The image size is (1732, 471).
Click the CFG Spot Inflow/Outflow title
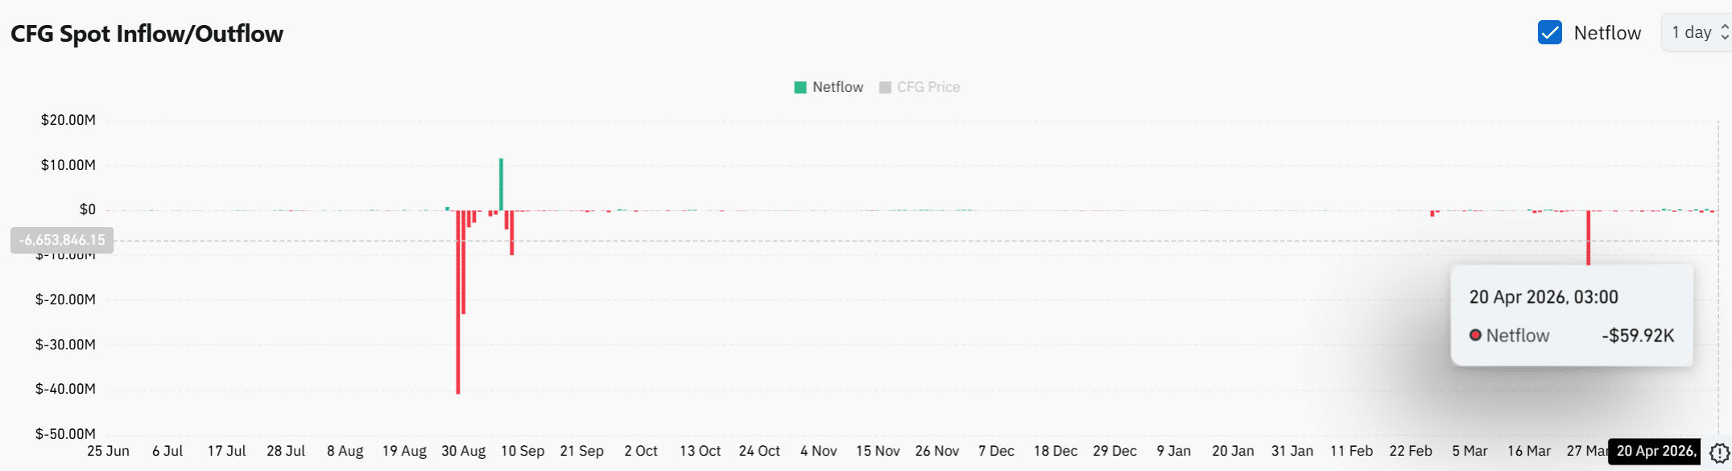click(x=147, y=34)
